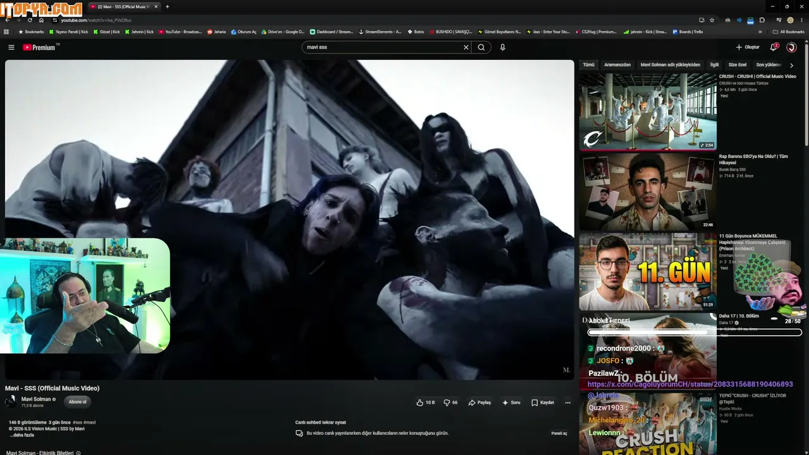Open a new browser tab
The height and width of the screenshot is (455, 809).
[x=167, y=7]
